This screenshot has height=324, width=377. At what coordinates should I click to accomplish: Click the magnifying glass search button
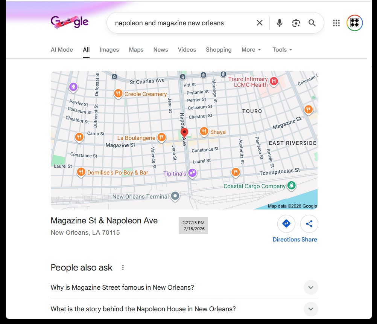pyautogui.click(x=312, y=23)
